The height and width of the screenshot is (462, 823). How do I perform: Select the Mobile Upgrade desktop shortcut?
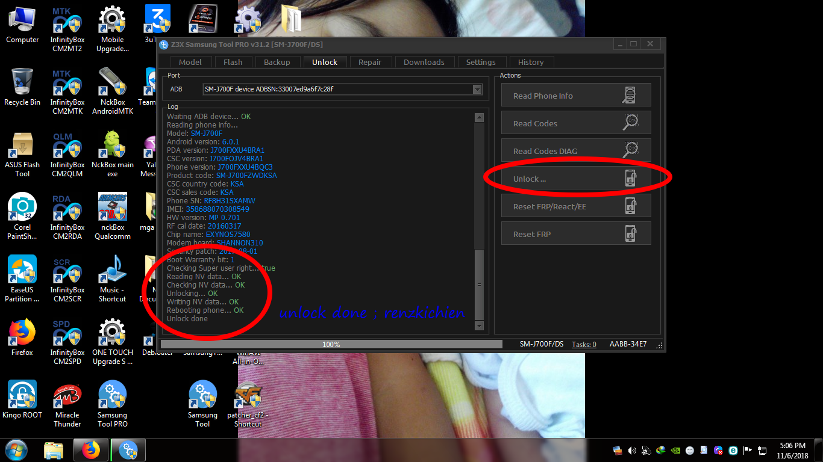[113, 28]
